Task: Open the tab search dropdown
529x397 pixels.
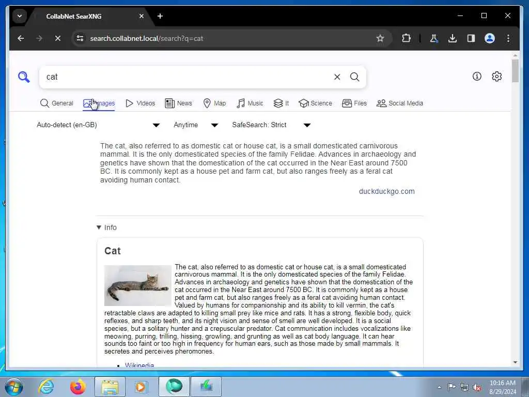Action: point(20,16)
